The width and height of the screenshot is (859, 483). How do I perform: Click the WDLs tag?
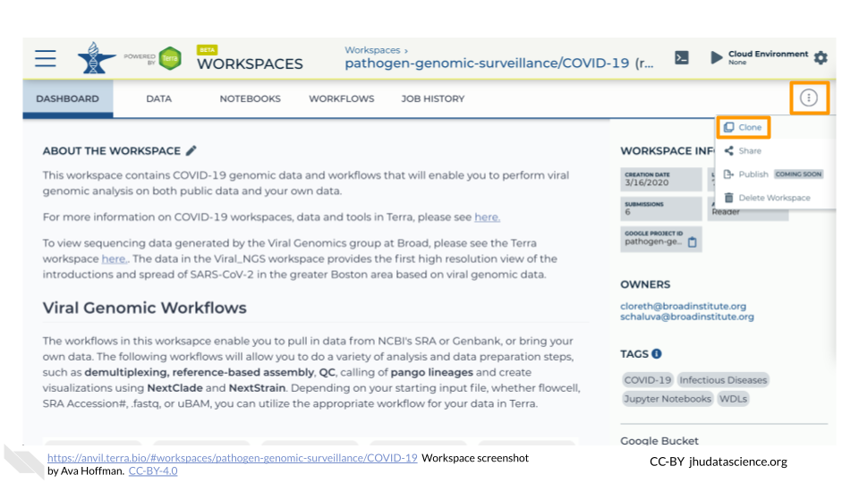[x=733, y=399]
